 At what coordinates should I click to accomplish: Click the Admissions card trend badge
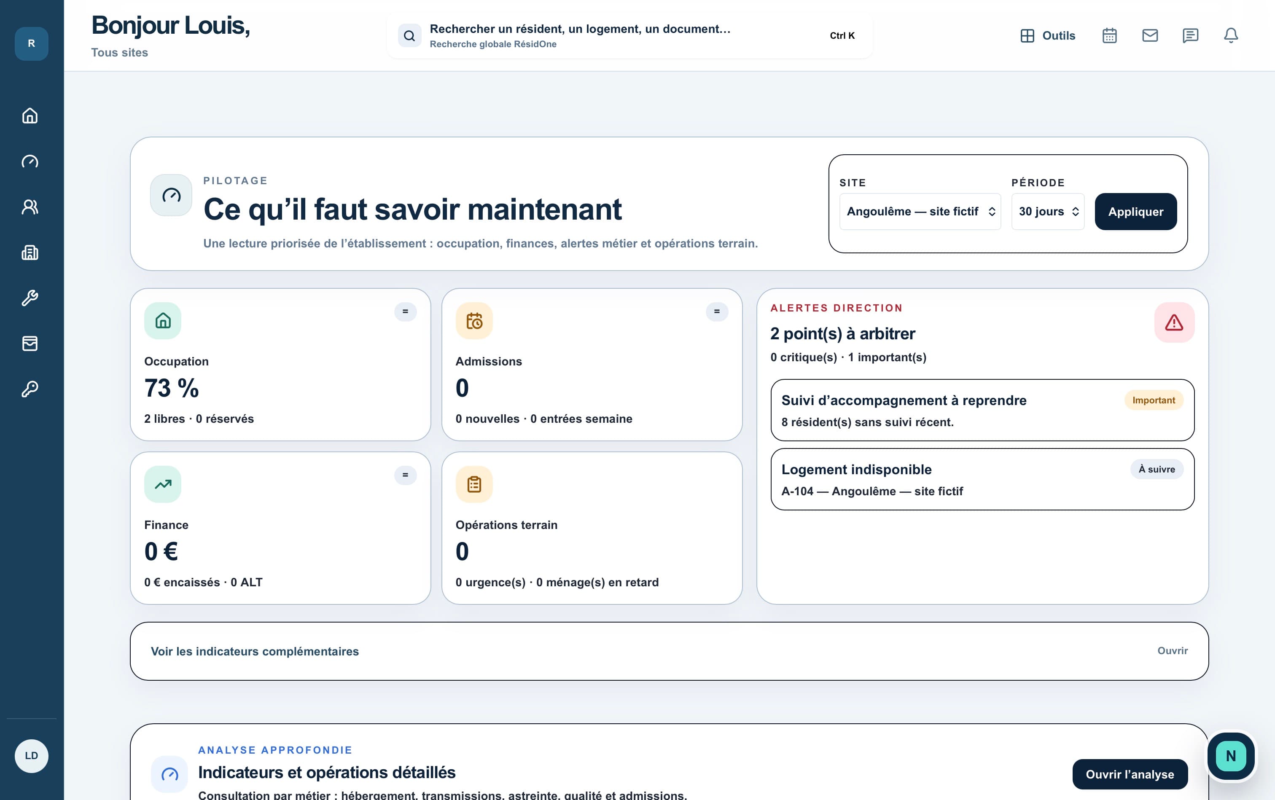tap(717, 311)
